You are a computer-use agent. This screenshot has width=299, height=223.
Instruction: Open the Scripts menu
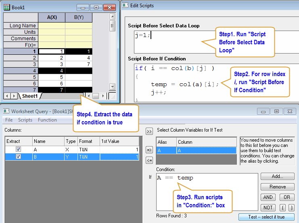point(25,120)
